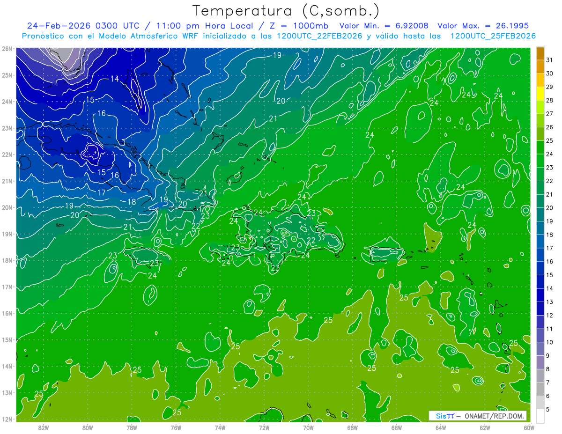Pick color bar swatch between labels 30 and 31

click(540, 66)
